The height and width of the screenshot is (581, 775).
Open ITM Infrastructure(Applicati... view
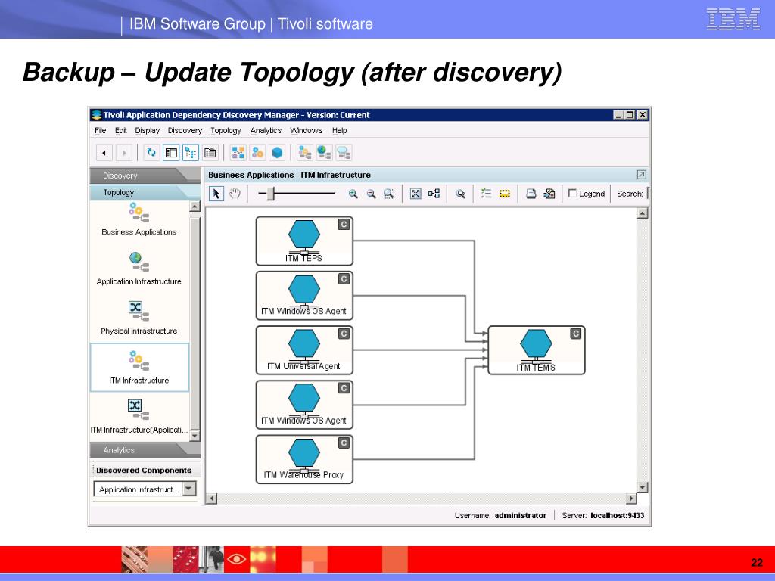tap(139, 417)
